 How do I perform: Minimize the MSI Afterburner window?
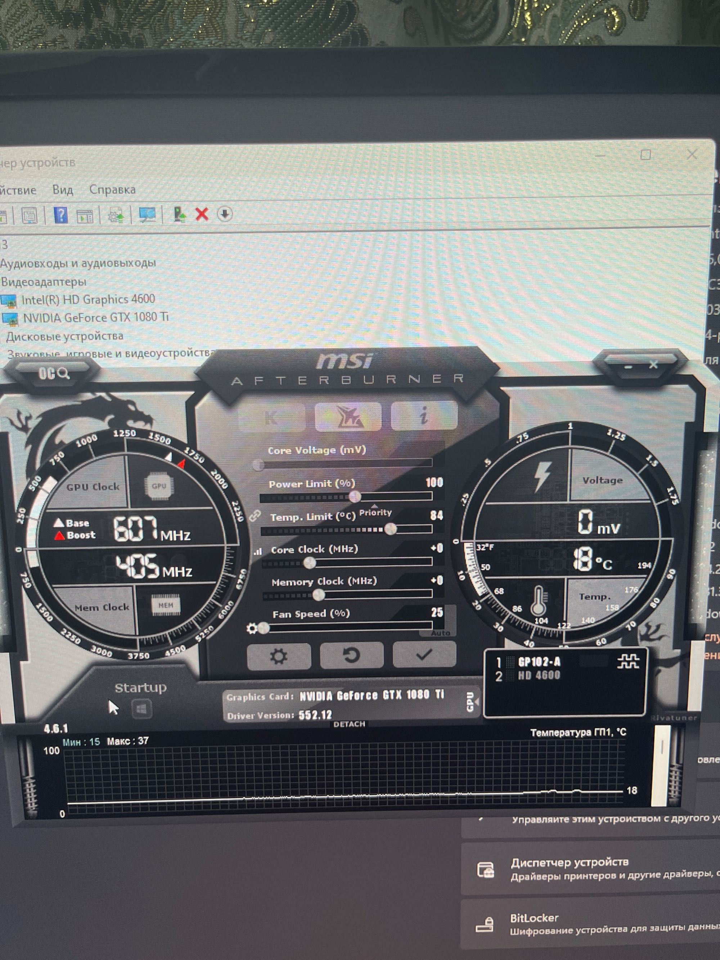pos(629,367)
